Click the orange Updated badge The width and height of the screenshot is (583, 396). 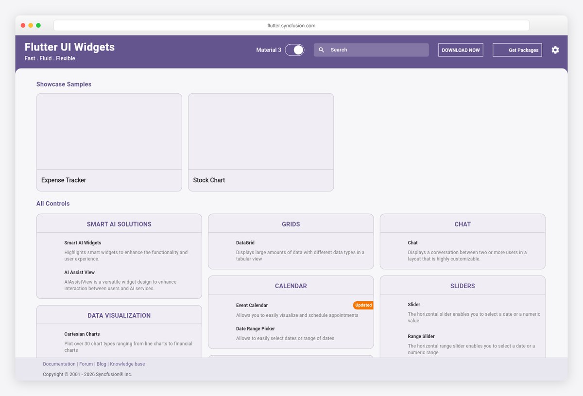363,305
